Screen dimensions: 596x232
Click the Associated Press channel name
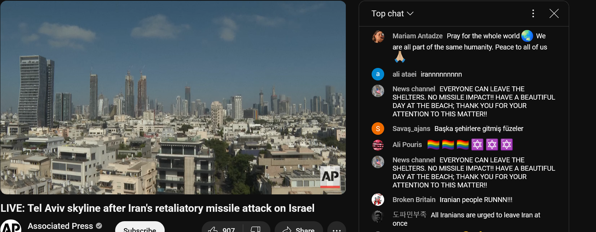pyautogui.click(x=60, y=226)
